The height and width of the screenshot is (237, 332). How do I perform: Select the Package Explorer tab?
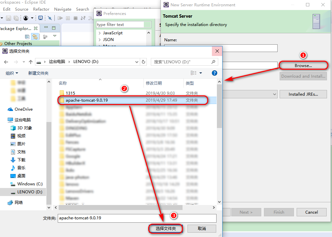19,28
